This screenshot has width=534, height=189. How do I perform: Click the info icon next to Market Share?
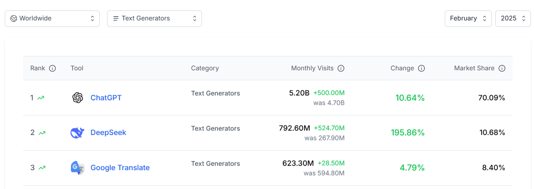502,68
